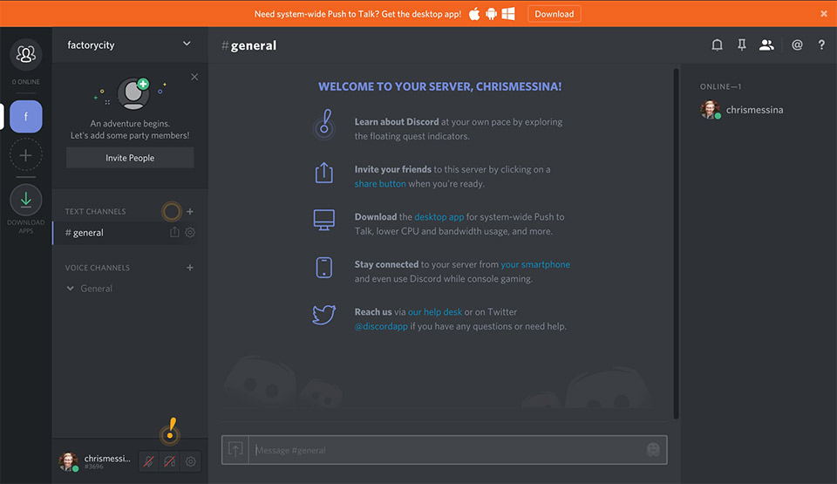This screenshot has width=837, height=484.
Task: Click the Download button in banner
Action: tap(555, 14)
